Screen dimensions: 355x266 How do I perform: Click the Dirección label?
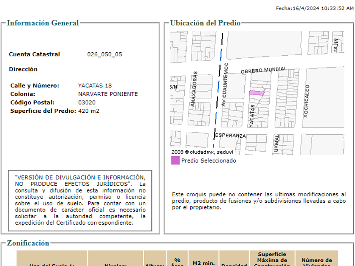[x=23, y=69]
